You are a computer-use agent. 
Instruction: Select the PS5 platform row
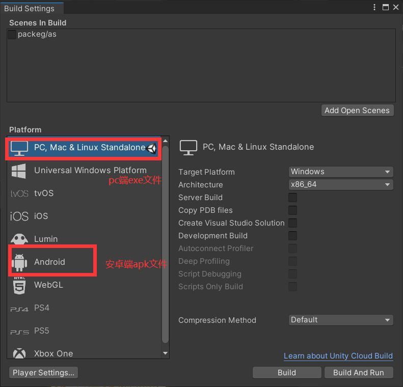pos(85,330)
